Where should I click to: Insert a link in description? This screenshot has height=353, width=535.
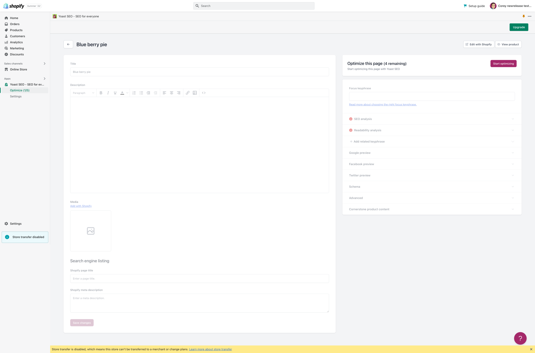pos(188,93)
